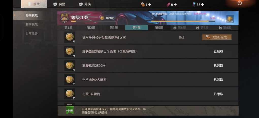Select the 第1周 week tab

coord(68,28)
